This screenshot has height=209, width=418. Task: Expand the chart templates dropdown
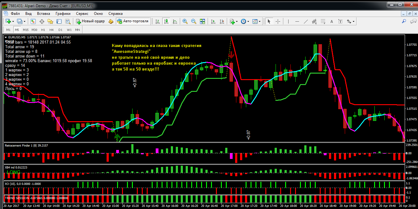point(260,21)
